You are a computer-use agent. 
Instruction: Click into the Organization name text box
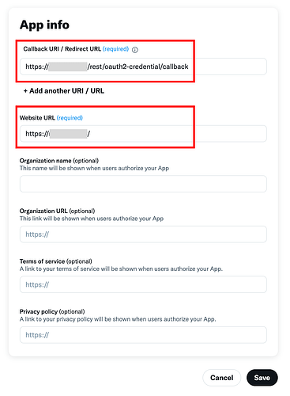tap(143, 184)
